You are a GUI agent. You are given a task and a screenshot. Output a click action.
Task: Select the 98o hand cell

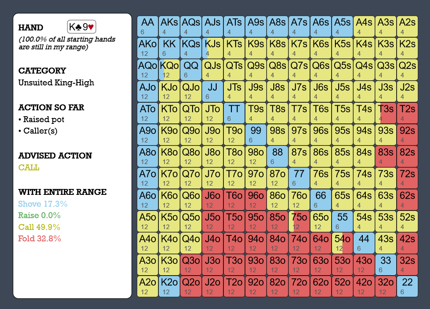point(256,156)
